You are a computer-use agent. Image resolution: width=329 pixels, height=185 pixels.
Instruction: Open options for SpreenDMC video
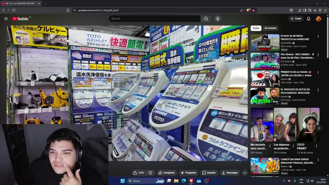[318, 36]
